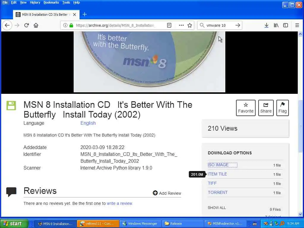Open the Release folder taskbar item

[182, 224]
